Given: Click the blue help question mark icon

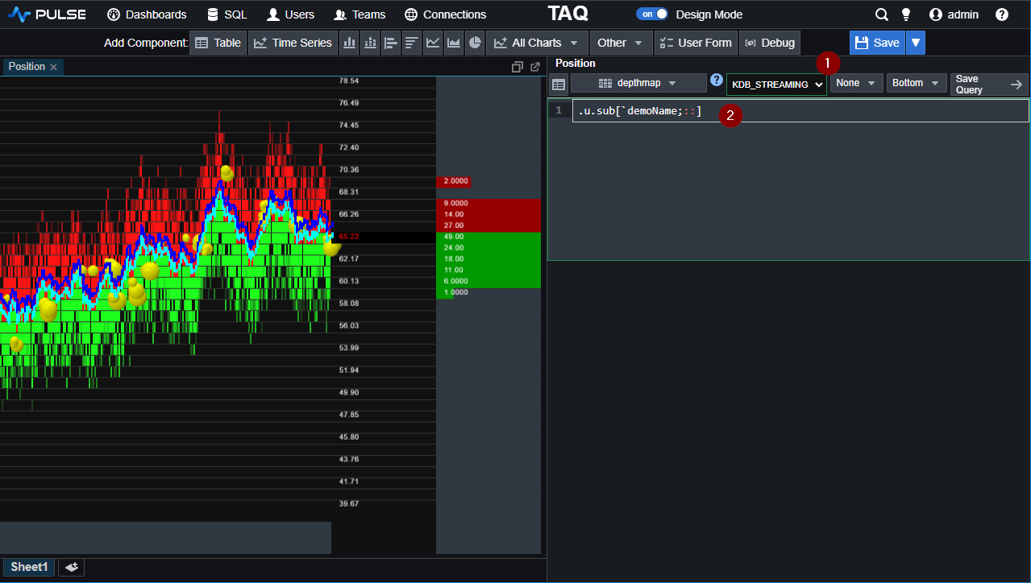Looking at the screenshot, I should 716,81.
